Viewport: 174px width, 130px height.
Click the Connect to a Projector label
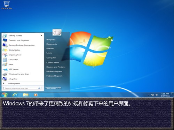pyautogui.click(x=19, y=41)
